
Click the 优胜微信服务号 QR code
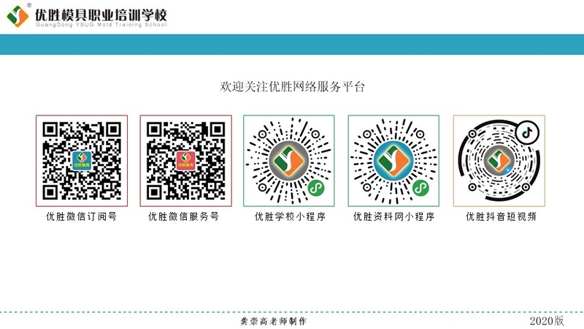(186, 161)
